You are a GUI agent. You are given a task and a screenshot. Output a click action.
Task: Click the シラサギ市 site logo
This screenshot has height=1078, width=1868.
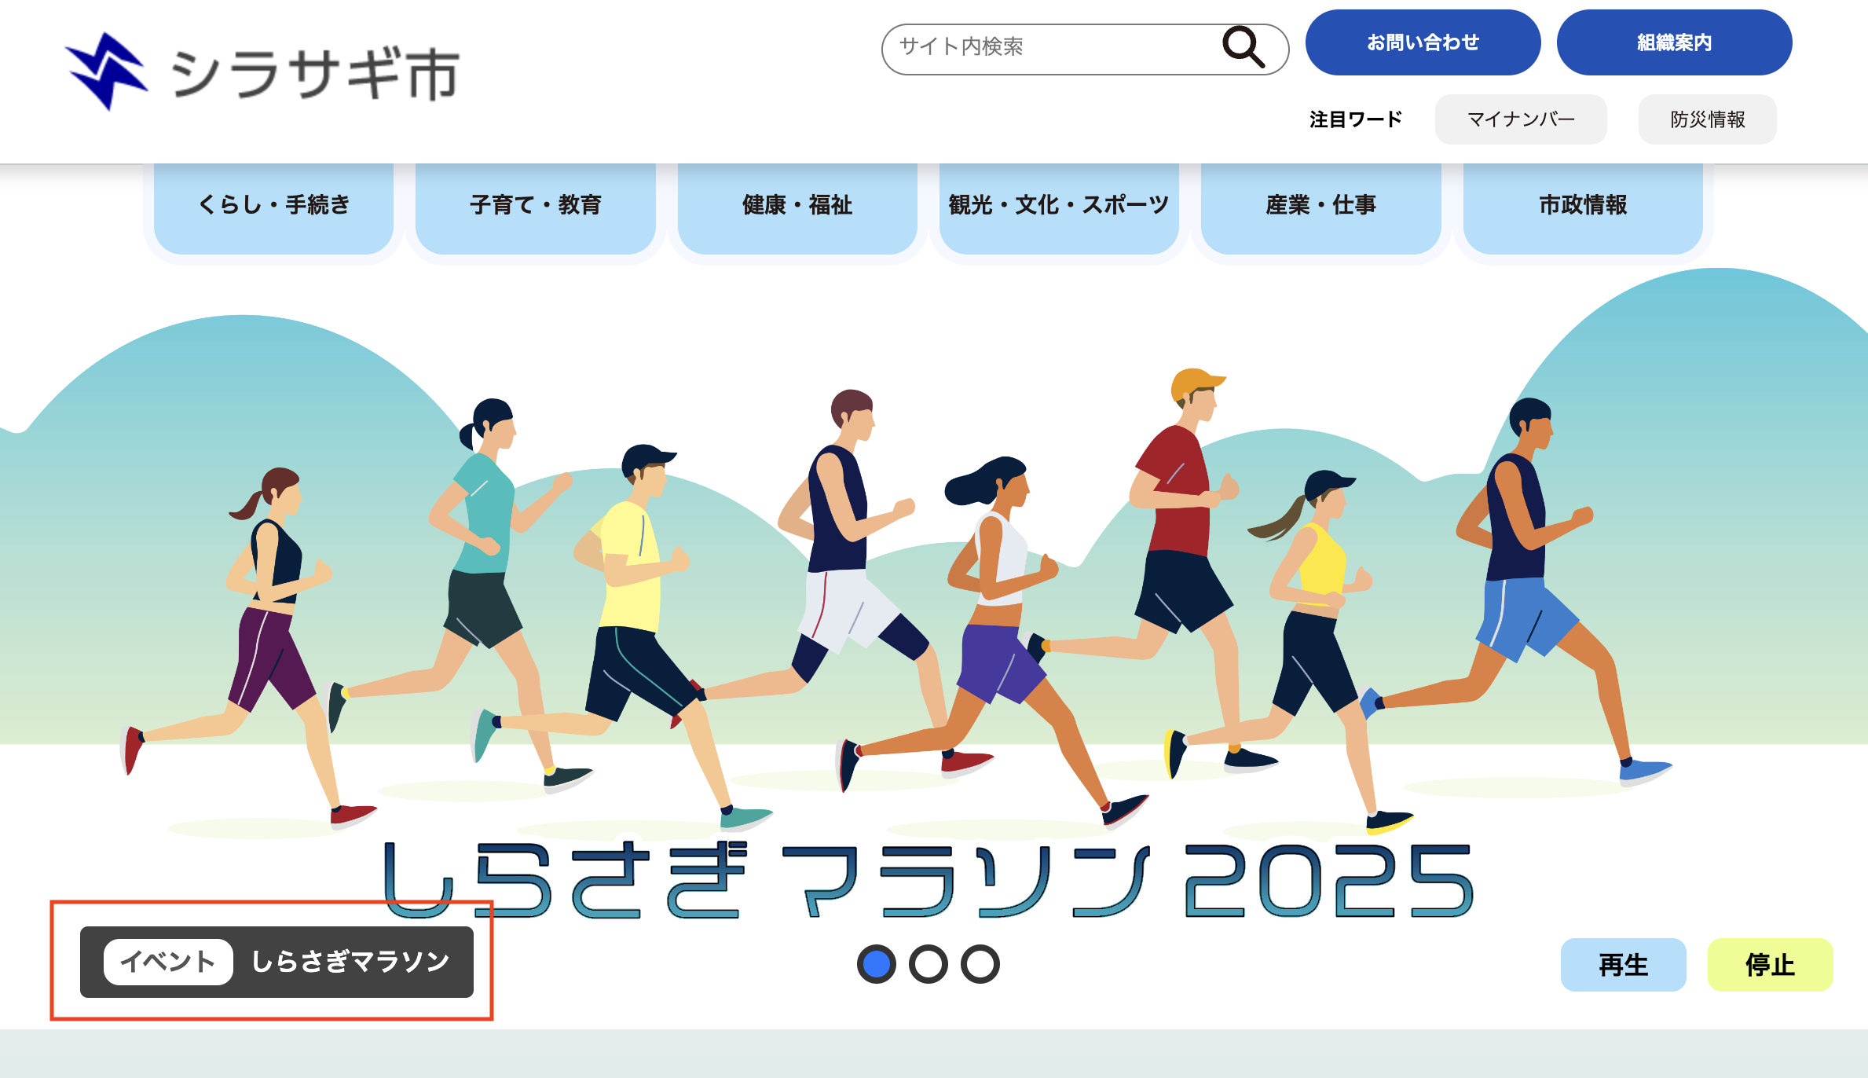click(262, 72)
